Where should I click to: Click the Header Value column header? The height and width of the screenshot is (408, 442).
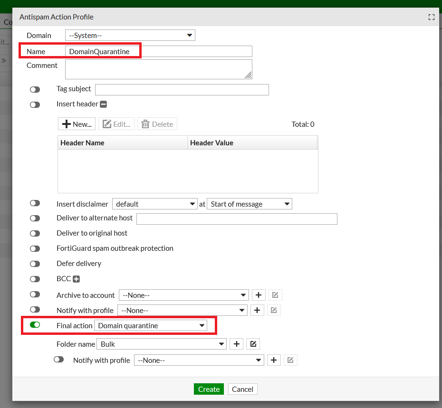(x=252, y=142)
